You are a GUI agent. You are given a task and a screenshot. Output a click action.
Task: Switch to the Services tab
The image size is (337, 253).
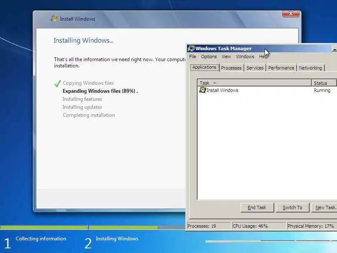pyautogui.click(x=255, y=68)
